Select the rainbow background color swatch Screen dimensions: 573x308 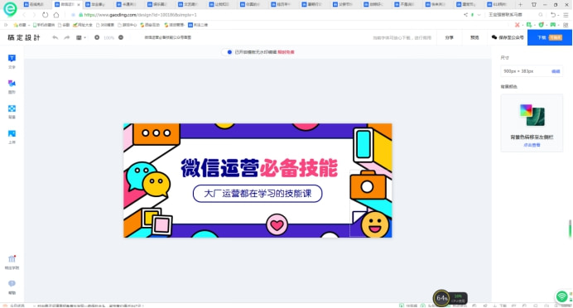526,110
